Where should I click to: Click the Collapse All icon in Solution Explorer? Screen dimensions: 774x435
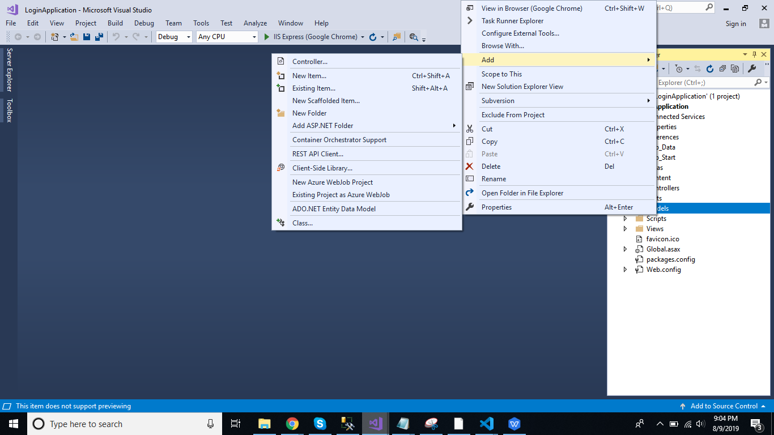coord(722,69)
